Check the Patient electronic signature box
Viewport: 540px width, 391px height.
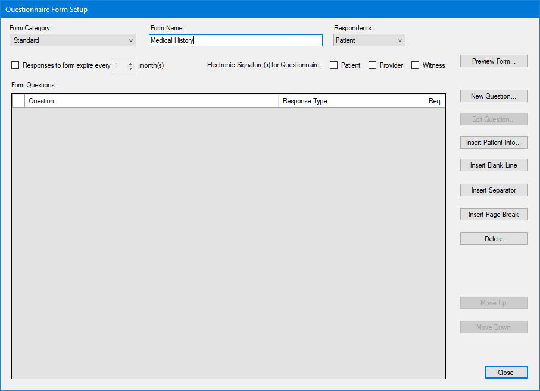334,65
